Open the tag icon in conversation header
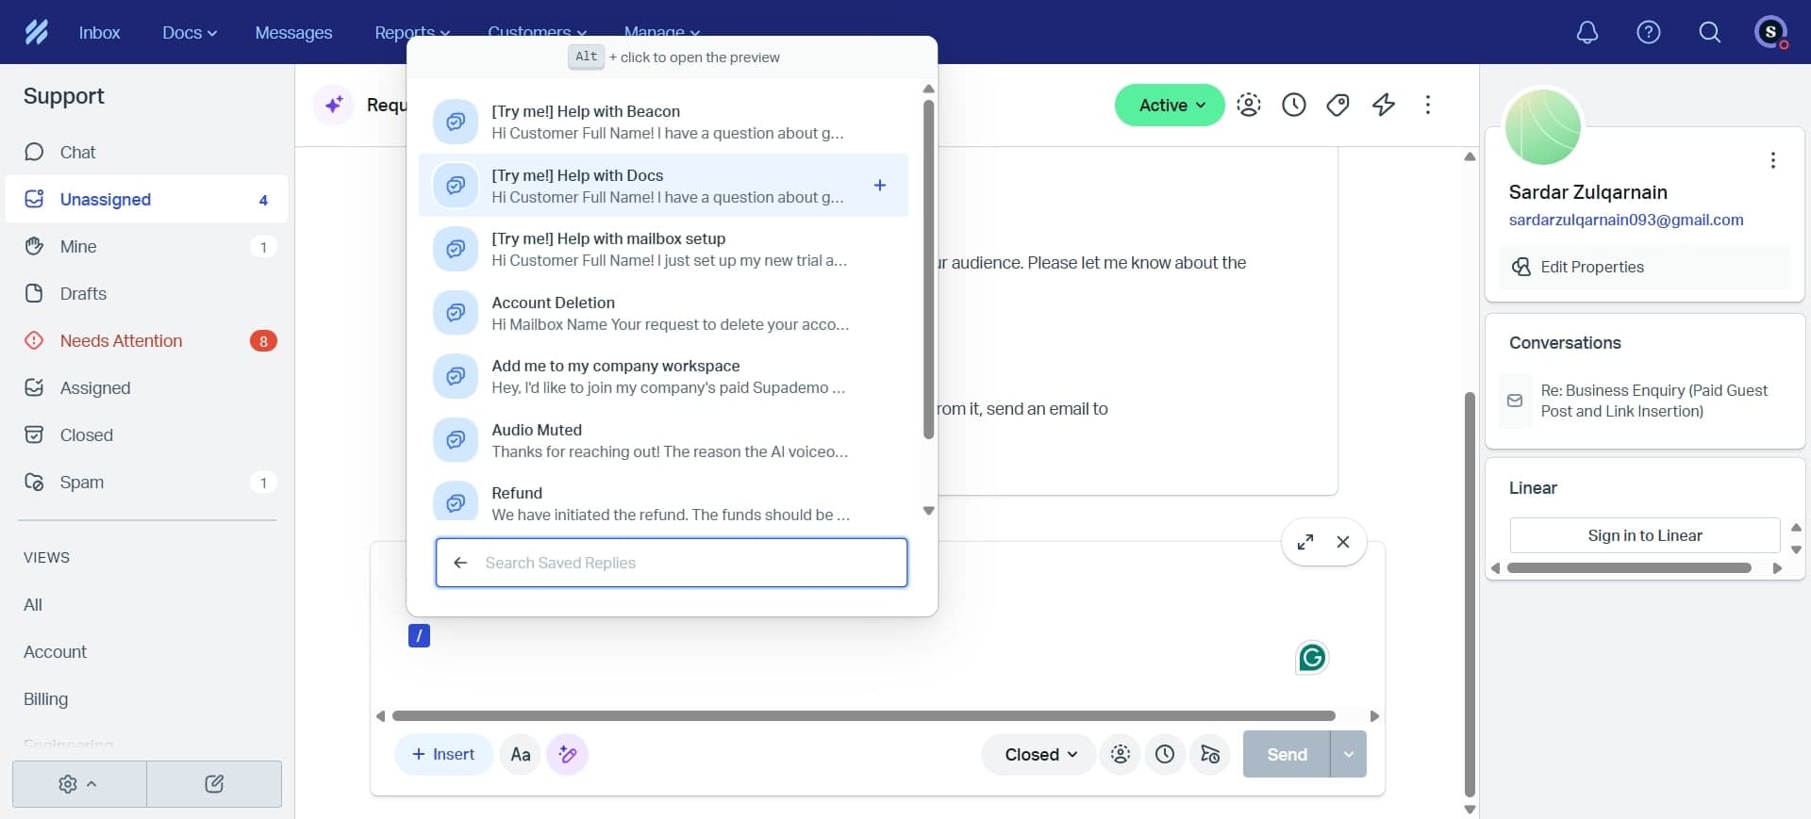Screen dimensions: 1811x819 click(1337, 105)
